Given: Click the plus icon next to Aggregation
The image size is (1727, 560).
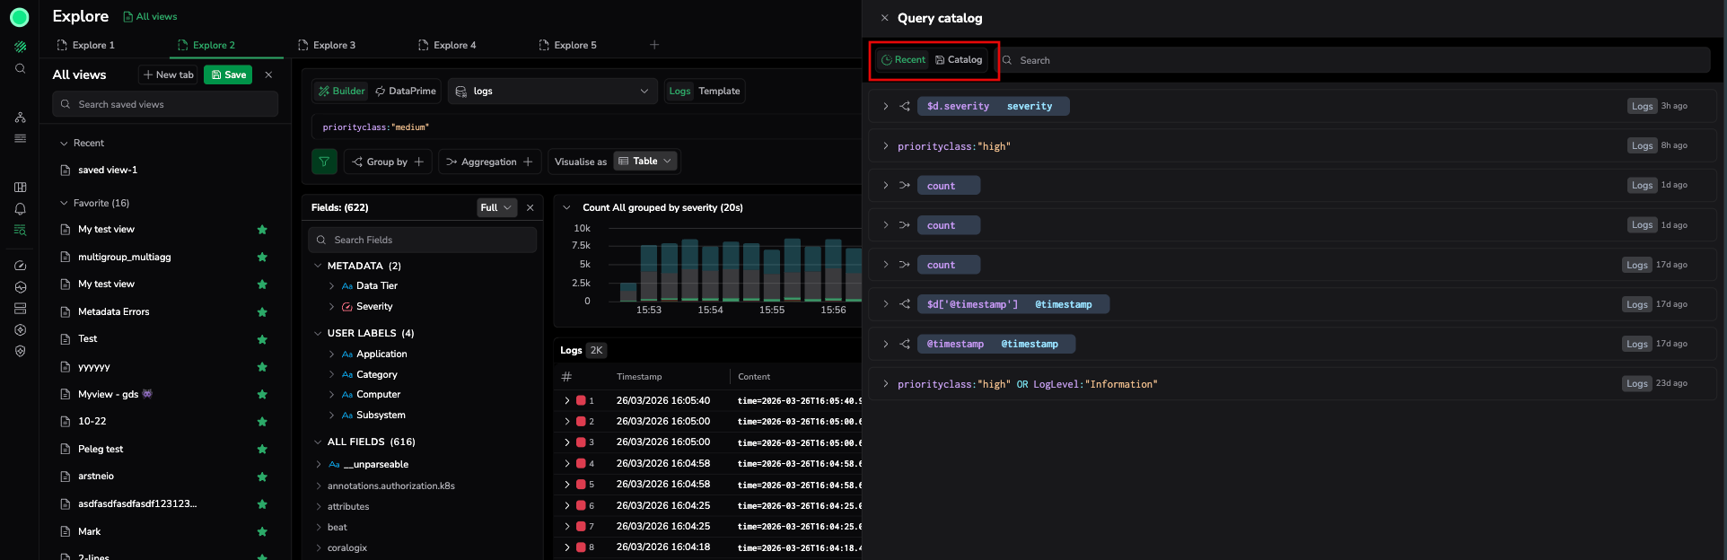Looking at the screenshot, I should pyautogui.click(x=529, y=162).
